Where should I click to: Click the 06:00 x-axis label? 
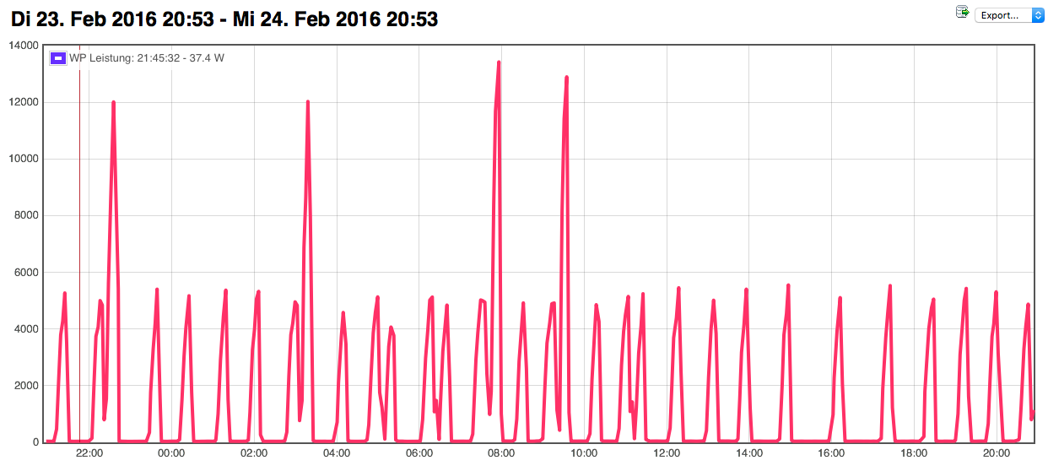pyautogui.click(x=419, y=453)
